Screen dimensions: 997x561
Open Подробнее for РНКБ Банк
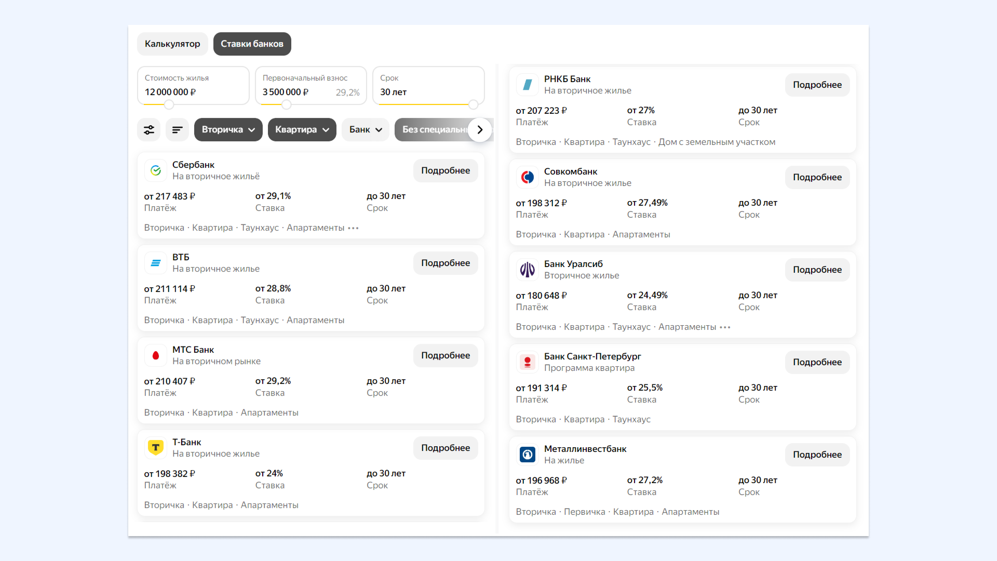point(817,85)
